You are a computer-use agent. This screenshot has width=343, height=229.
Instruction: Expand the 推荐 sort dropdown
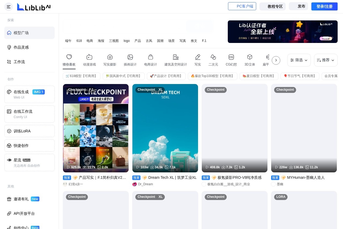326,60
